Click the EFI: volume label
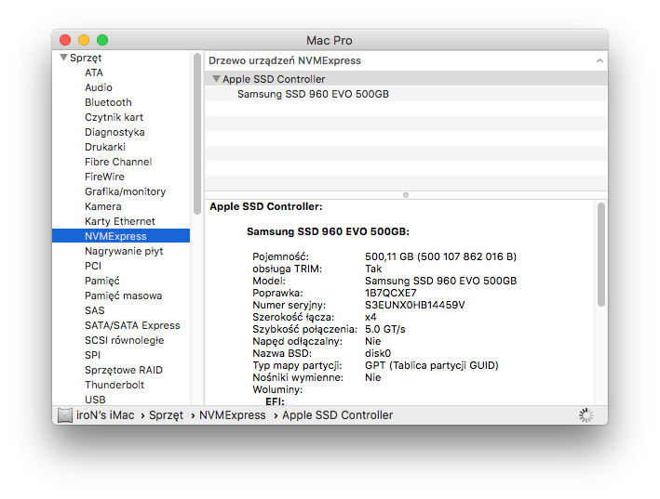Screen dimensions: 660x499 [x=275, y=401]
